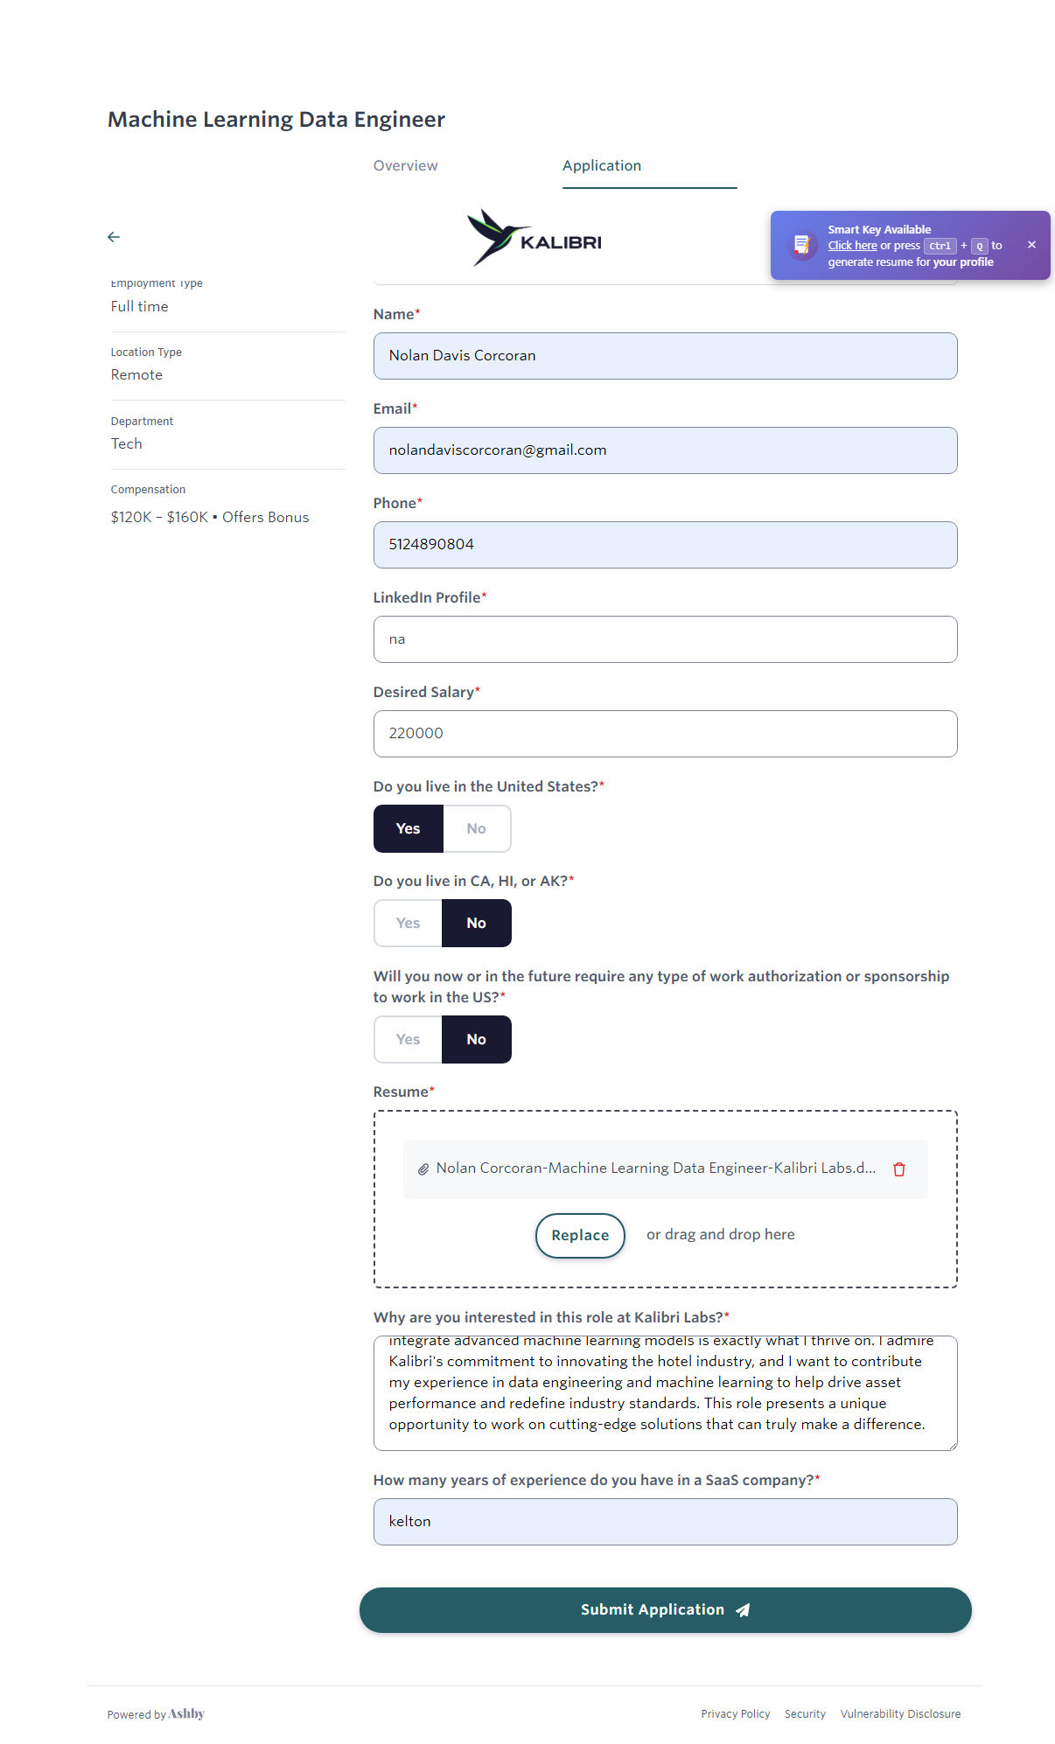Delete the uploaded resume file
Viewport: 1055px width, 1744px height.
coord(898,1169)
